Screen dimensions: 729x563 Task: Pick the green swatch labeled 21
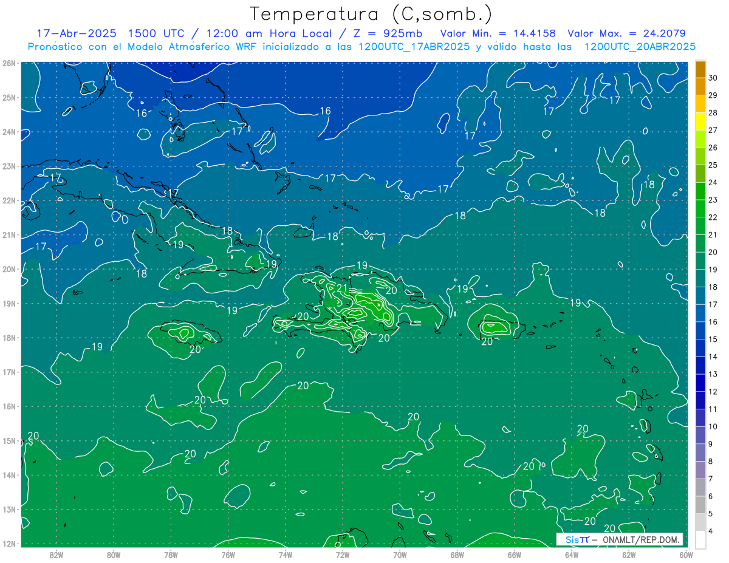pos(700,226)
